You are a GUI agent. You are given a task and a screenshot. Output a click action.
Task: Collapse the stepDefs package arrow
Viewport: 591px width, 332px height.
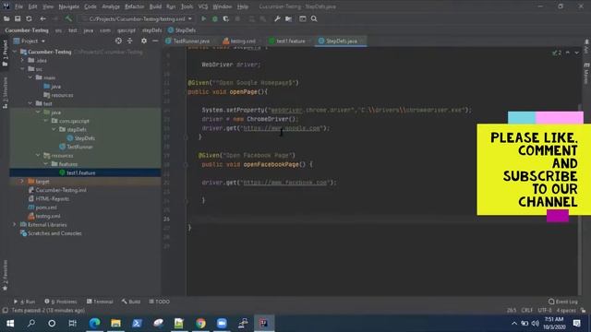click(x=54, y=129)
